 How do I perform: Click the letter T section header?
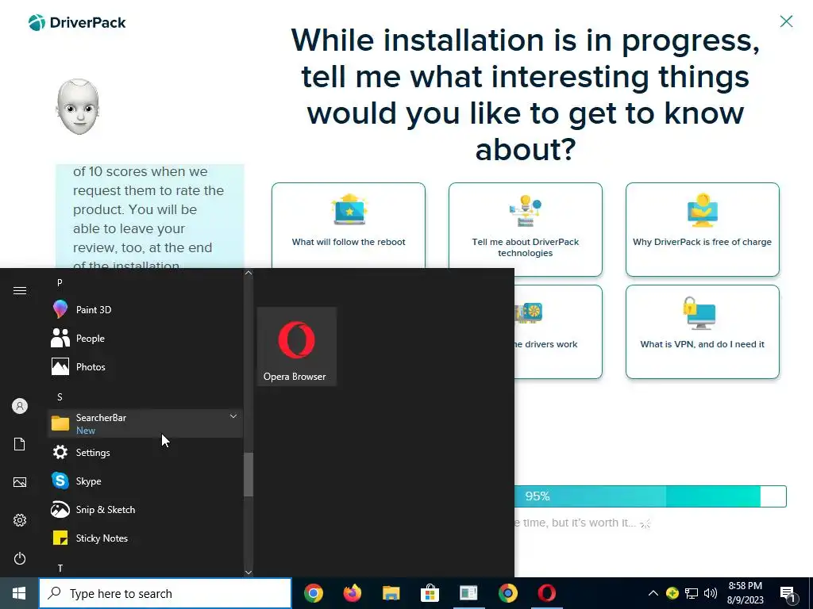(60, 568)
